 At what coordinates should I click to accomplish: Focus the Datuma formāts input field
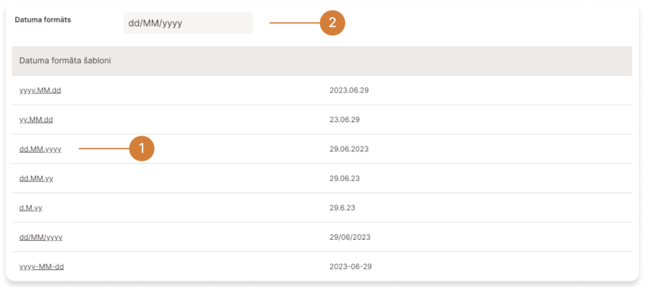coord(188,23)
